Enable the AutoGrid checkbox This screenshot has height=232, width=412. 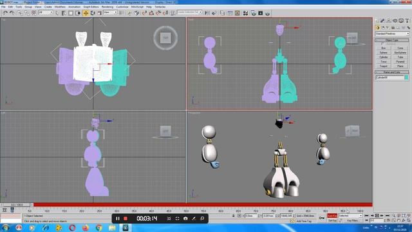(x=382, y=44)
